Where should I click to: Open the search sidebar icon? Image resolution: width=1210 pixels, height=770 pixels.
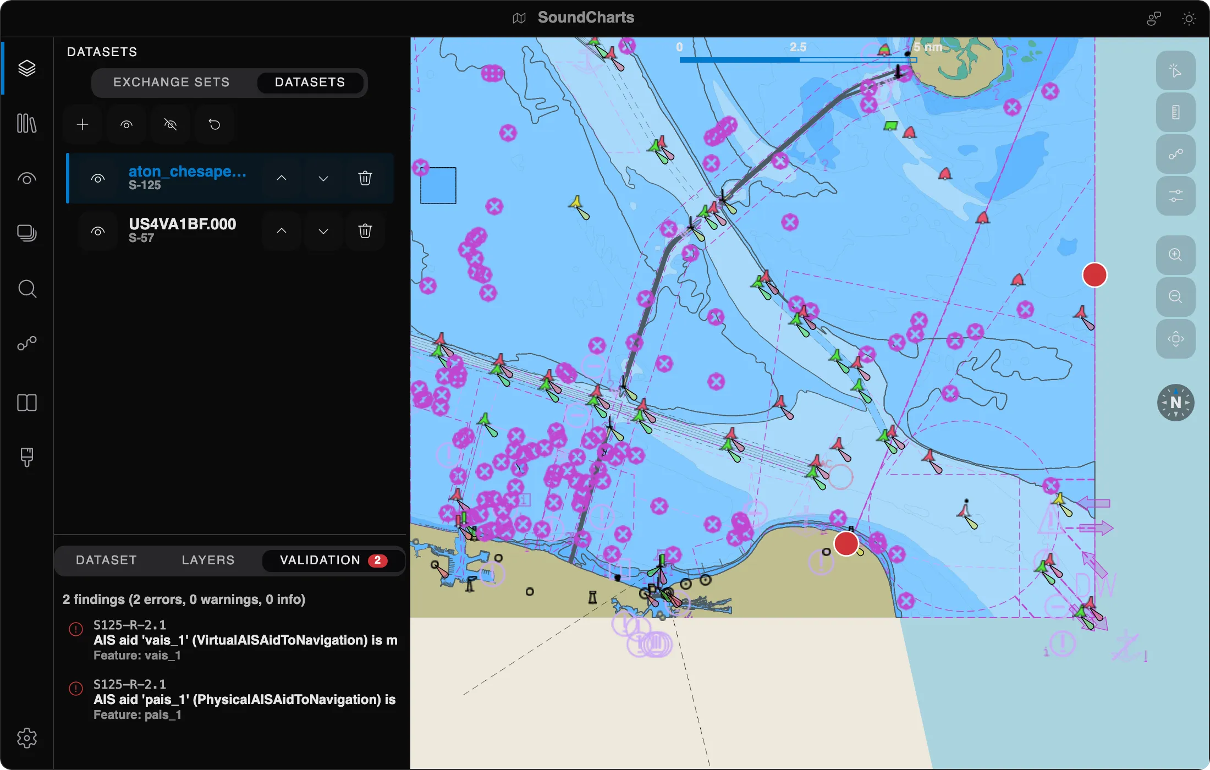(x=26, y=288)
